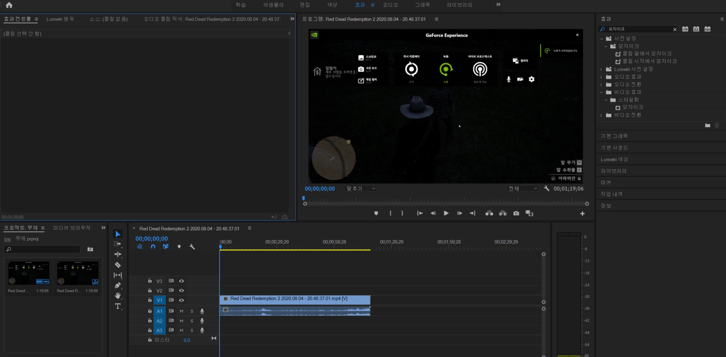Screen dimensions: 726x357
Task: Add marker in the timeline
Action: tap(179, 247)
